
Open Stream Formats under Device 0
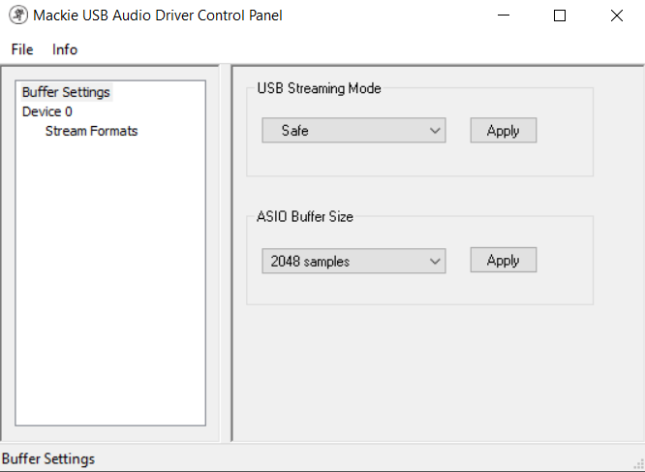(x=91, y=131)
